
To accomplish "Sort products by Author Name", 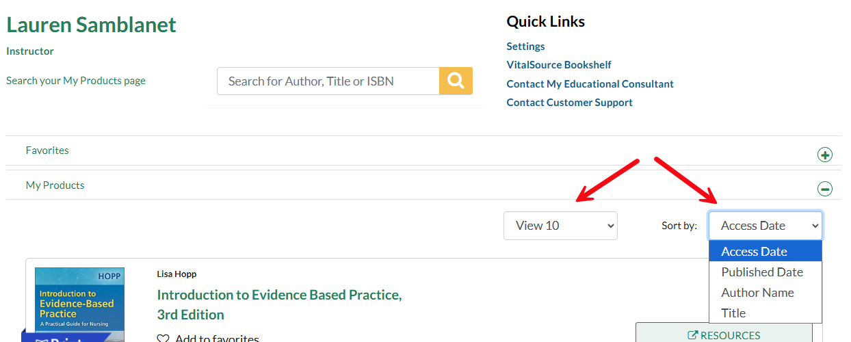I will coord(757,293).
